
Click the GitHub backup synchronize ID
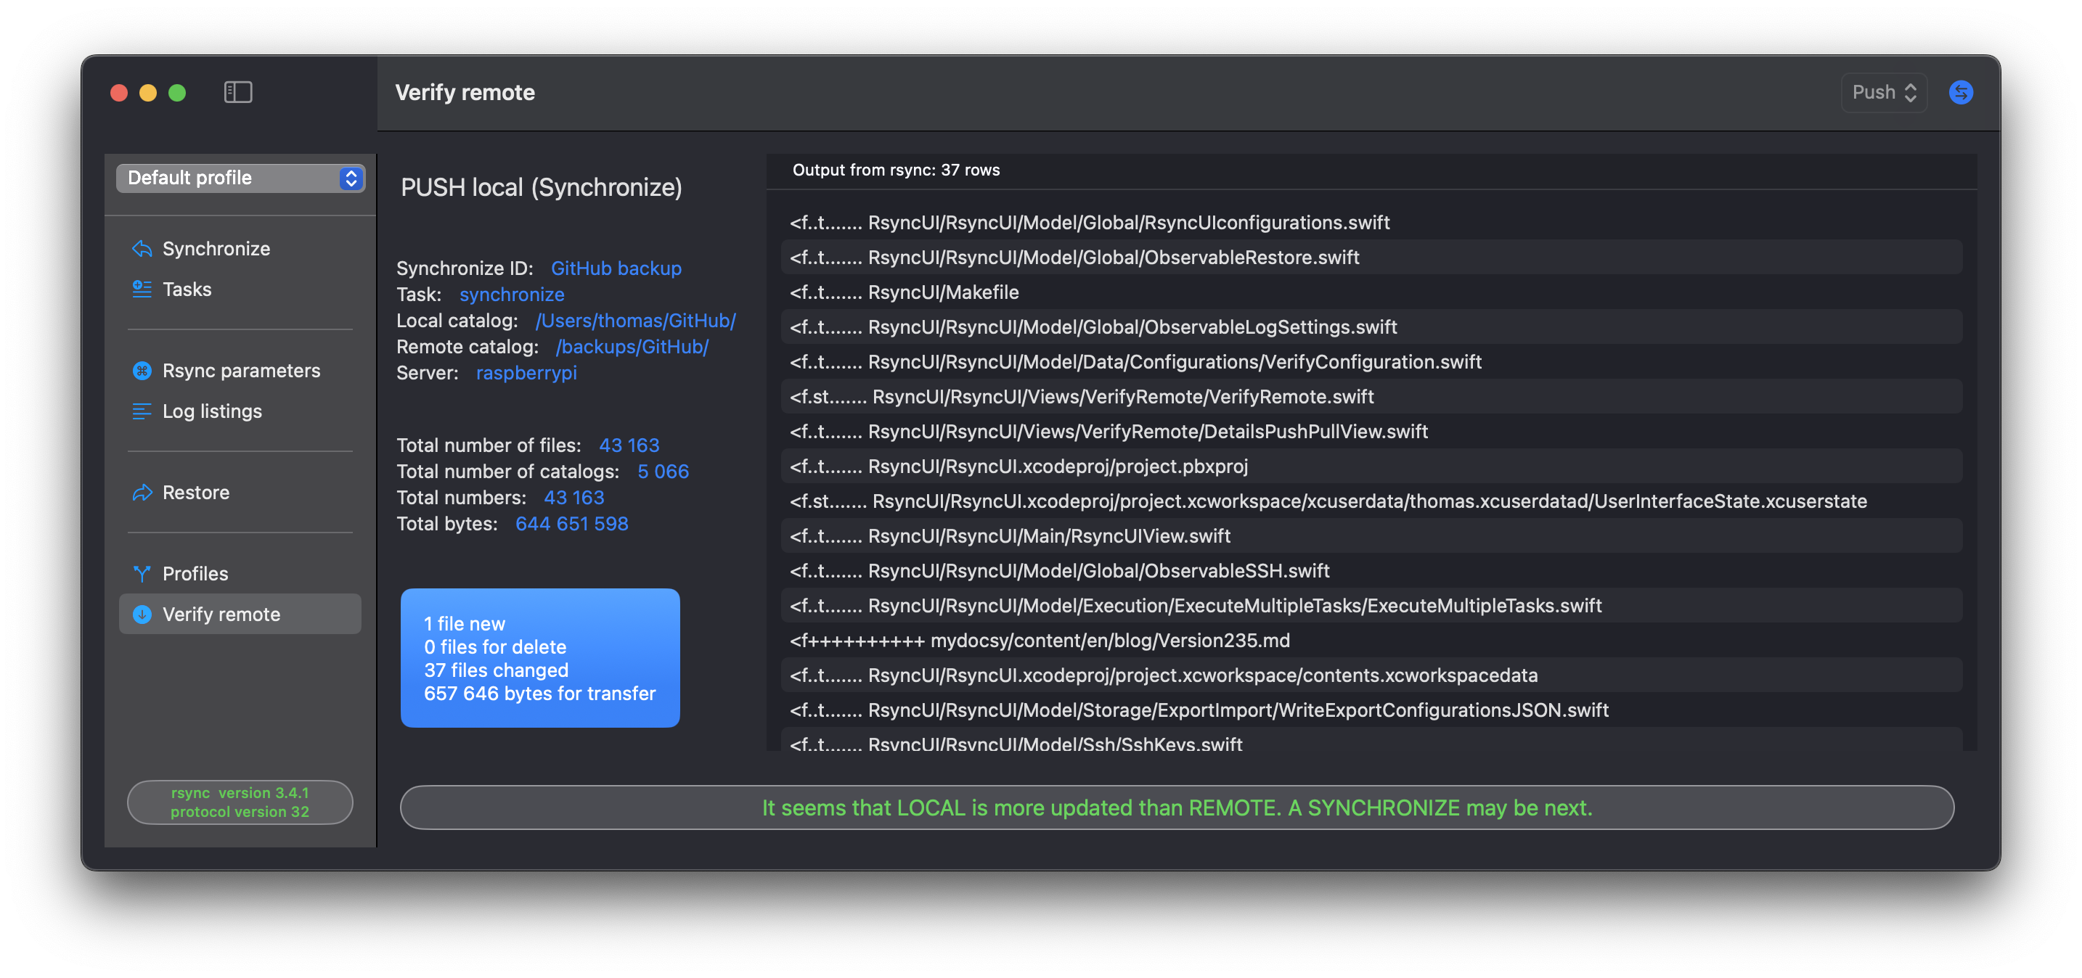[x=616, y=268]
